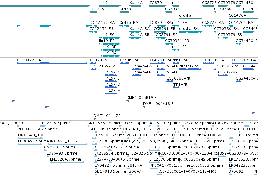Click EST feature EN15204.5prime
Screen dimensions: 258x176
click(x=67, y=162)
